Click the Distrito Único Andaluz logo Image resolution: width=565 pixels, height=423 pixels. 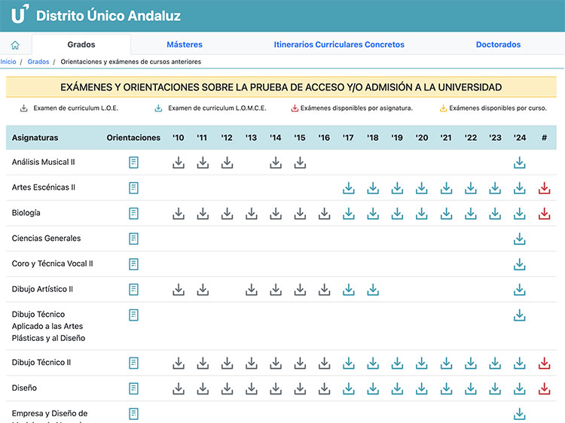coord(96,15)
